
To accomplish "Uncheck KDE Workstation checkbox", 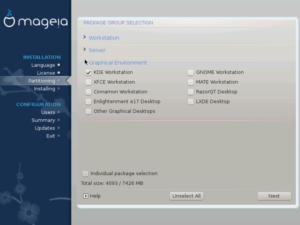I will click(88, 72).
